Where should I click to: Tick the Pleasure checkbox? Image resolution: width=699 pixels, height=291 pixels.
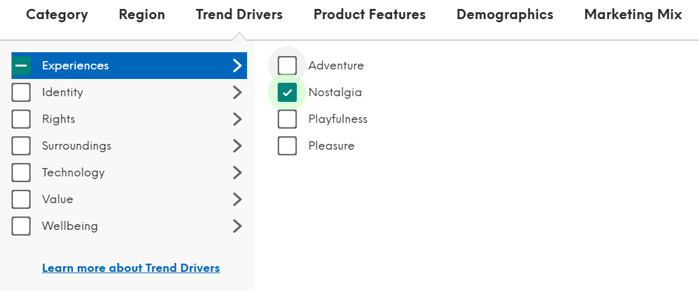tap(287, 146)
